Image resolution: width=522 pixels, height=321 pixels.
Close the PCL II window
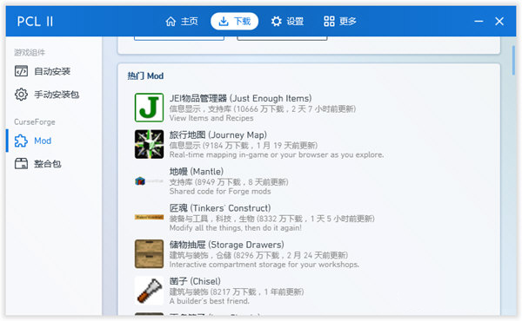point(499,21)
